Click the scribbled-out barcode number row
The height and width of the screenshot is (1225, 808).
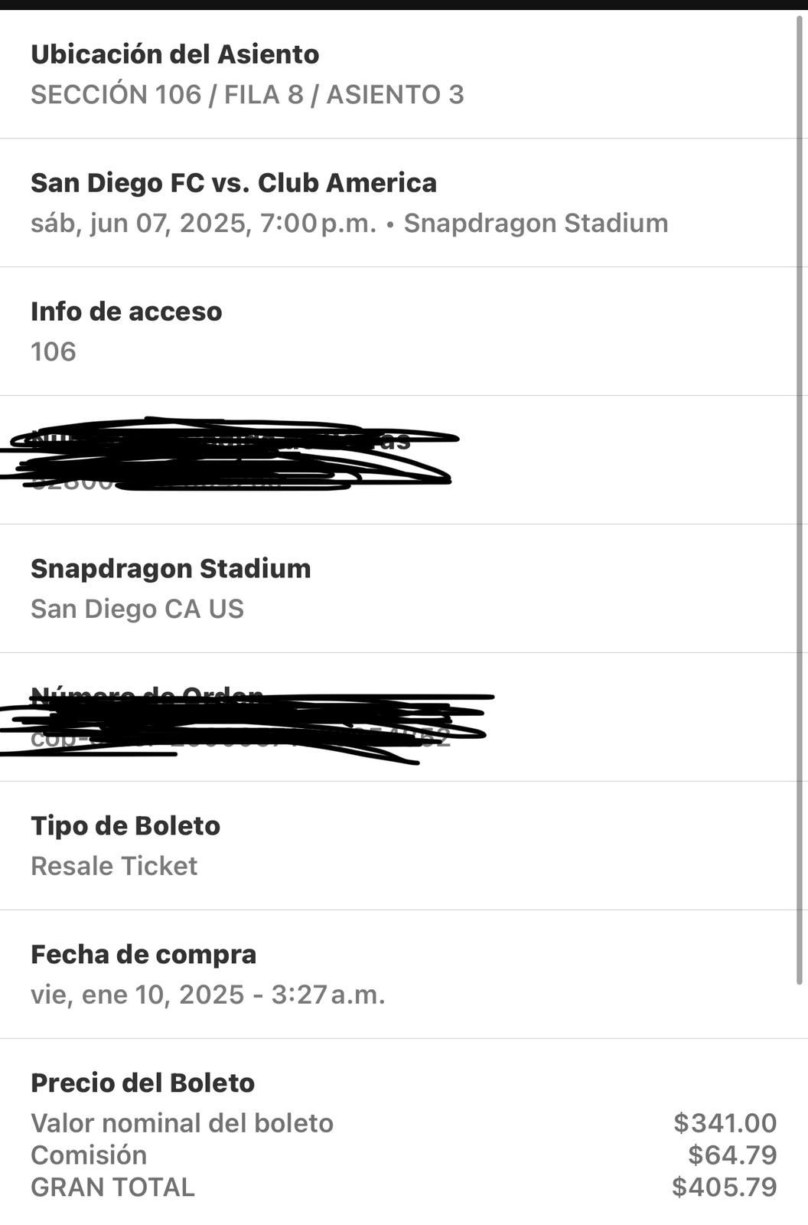coord(230,459)
